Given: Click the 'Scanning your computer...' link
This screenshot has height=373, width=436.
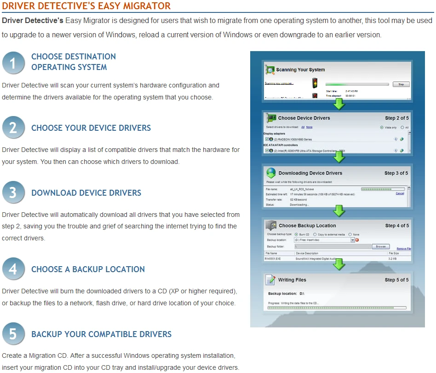Looking at the screenshot, I should (279, 83).
